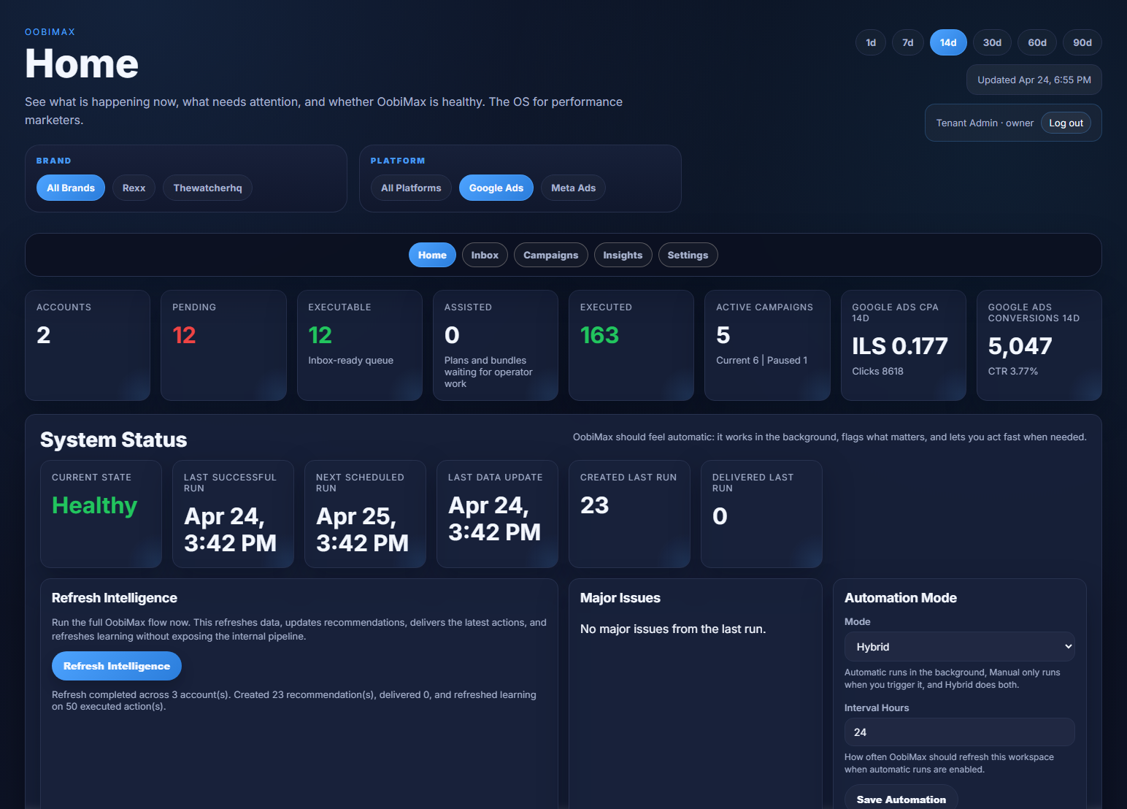Select All Platforms filter
Screen dimensions: 1127x809
click(x=411, y=188)
